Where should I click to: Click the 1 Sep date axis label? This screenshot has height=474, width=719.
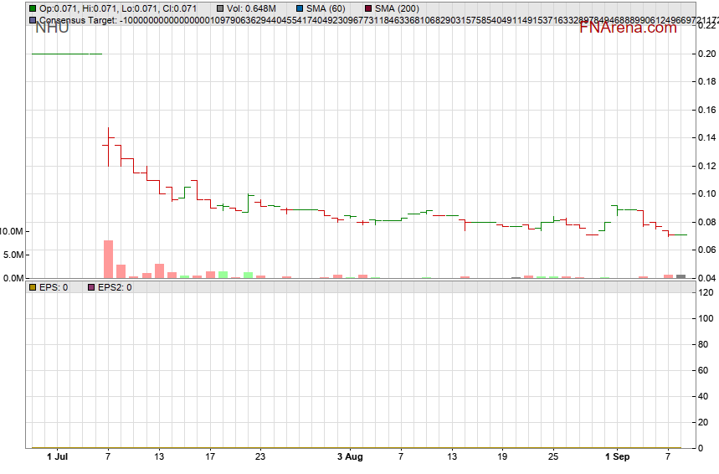pos(617,456)
